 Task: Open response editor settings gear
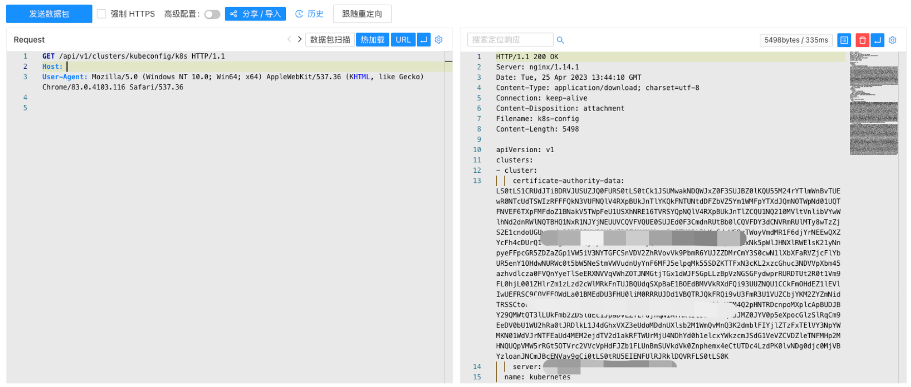click(x=892, y=40)
